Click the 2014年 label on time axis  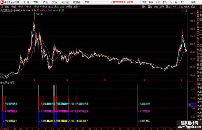[x=4, y=129]
